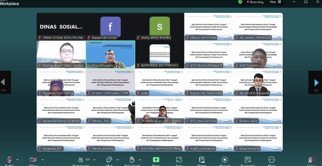Image resolution: width=322 pixels, height=166 pixels.
Task: Select Sutikno-Setwapres video thumbnail
Action: pyautogui.click(x=110, y=54)
